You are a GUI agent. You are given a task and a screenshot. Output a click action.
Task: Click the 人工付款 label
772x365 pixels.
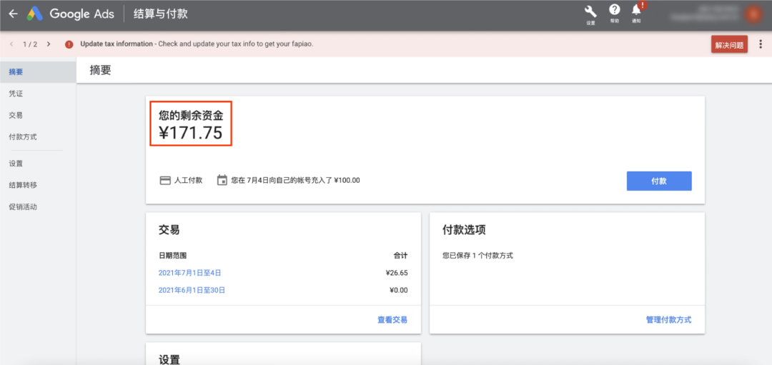click(x=188, y=180)
